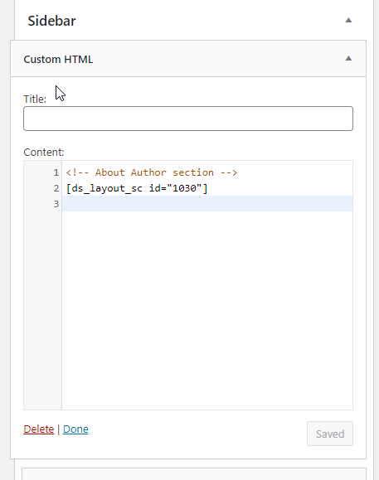Image resolution: width=379 pixels, height=480 pixels.
Task: Click the empty gutter area below line numbers
Action: [x=42, y=309]
